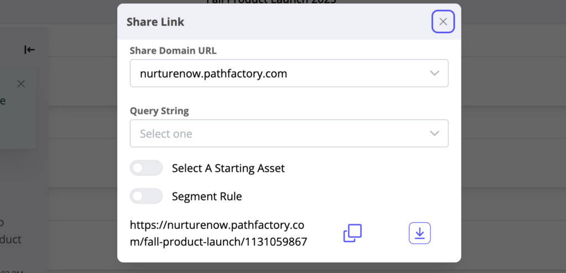Screen dimensions: 566x273
Task: Click the Query String chevron arrow
Action: coord(434,134)
